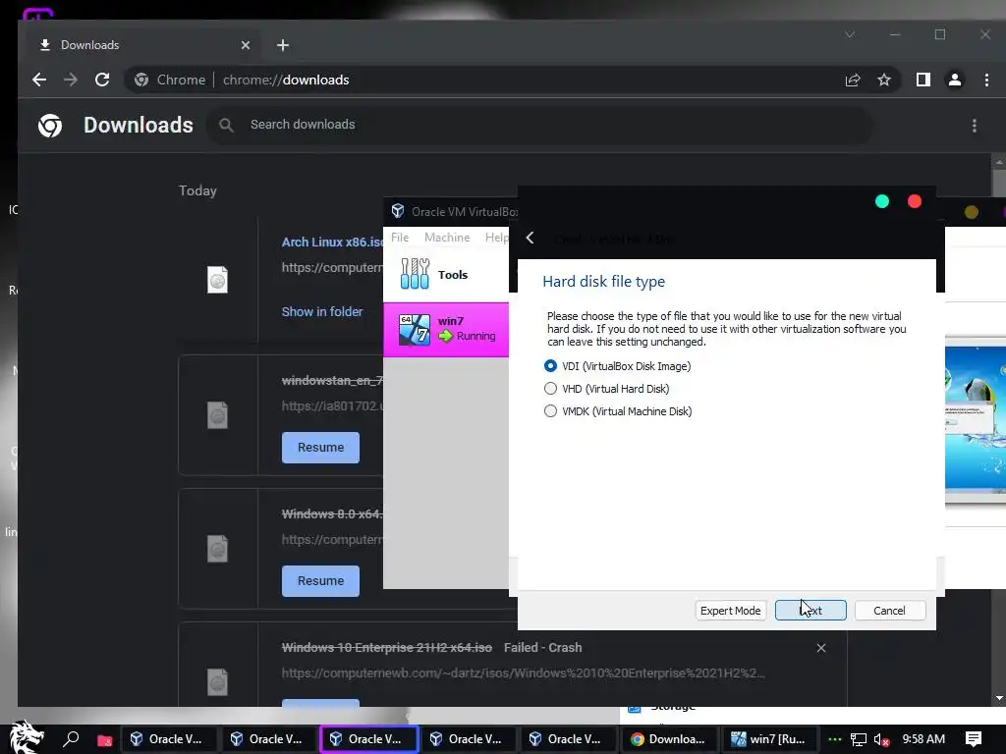Select Tools in VirtualBox sidebar

pyautogui.click(x=447, y=275)
